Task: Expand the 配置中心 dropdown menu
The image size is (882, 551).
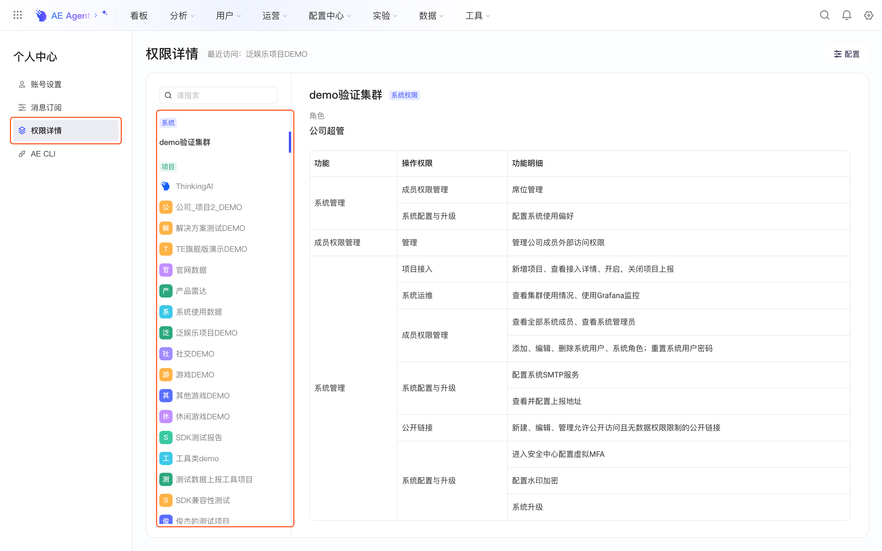Action: point(329,16)
